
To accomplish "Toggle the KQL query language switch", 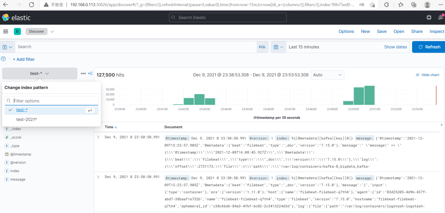I will pos(262,47).
